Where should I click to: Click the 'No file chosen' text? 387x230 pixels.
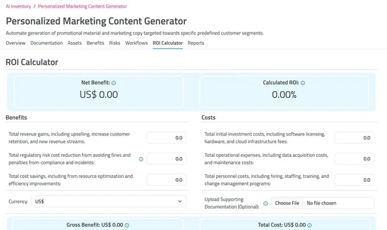[x=321, y=203]
